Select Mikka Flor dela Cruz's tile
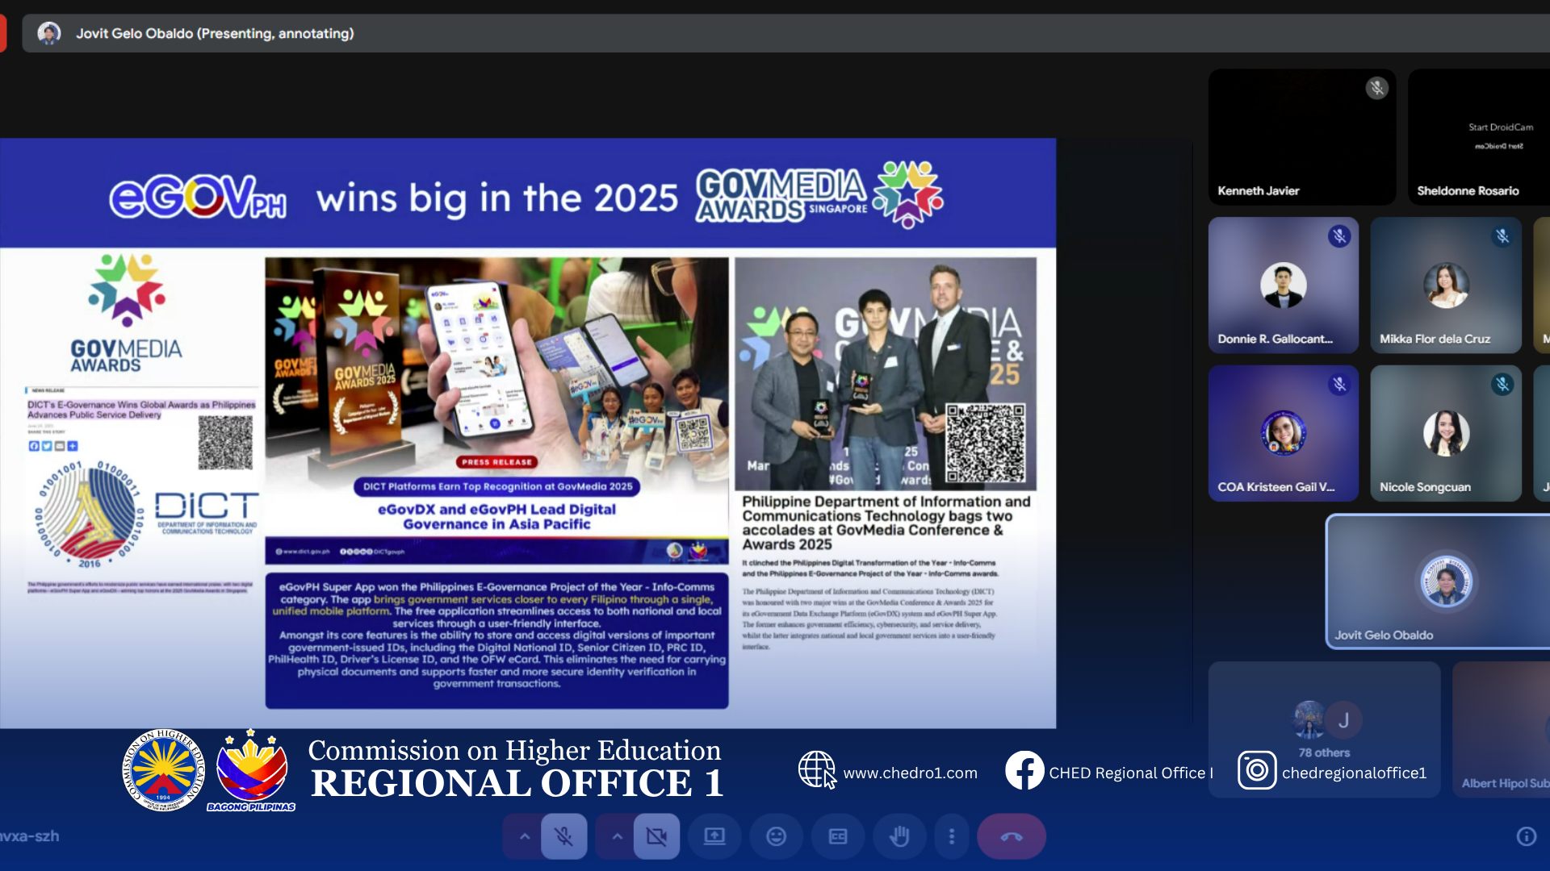Image resolution: width=1550 pixels, height=871 pixels. click(x=1446, y=285)
